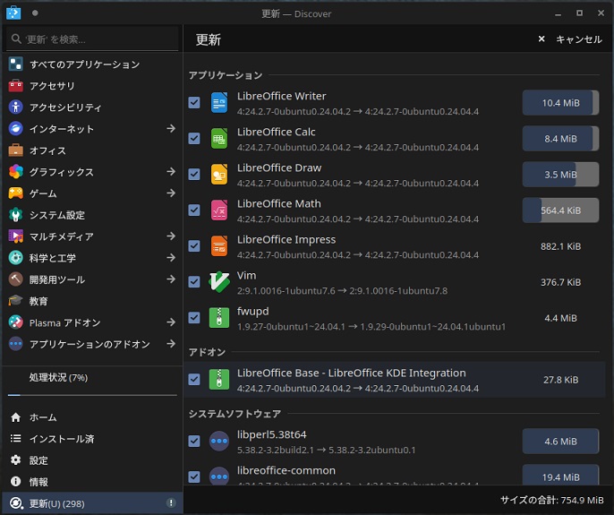Click the ゲーム gamepad icon

coord(16,193)
